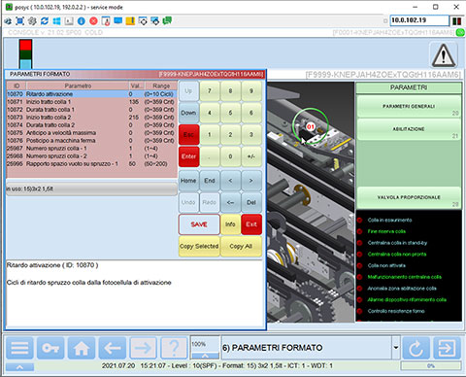The height and width of the screenshot is (377, 466).
Task: Open the green chat bubbles toolbar icon
Action: [167, 21]
